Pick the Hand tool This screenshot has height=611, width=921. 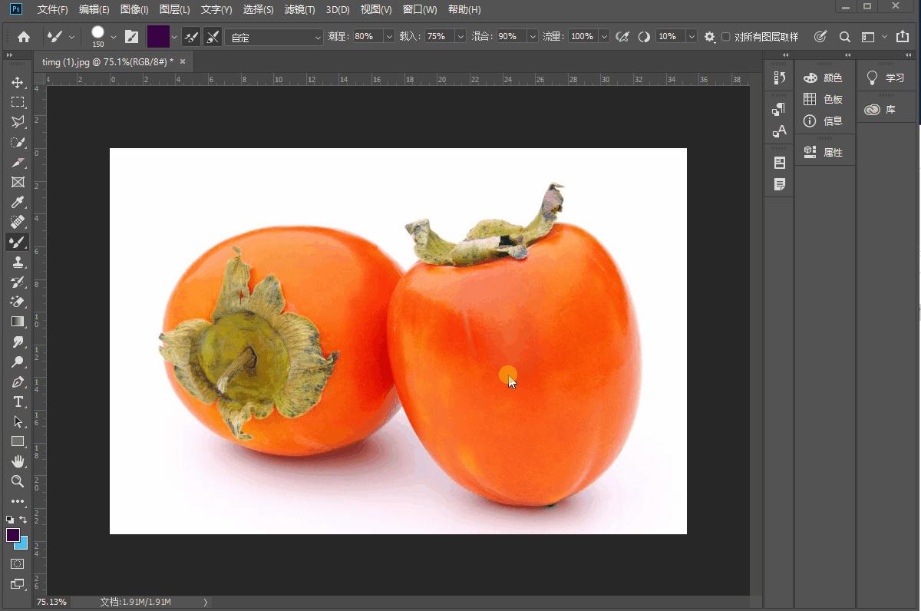click(x=18, y=461)
